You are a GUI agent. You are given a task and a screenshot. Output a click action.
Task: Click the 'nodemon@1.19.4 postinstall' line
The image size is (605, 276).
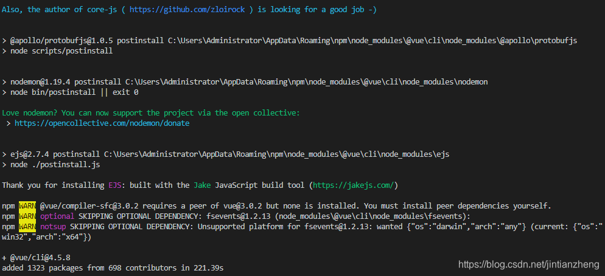pyautogui.click(x=245, y=81)
